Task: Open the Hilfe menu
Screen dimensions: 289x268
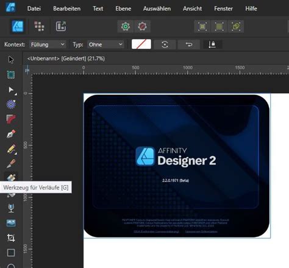Action: coord(251,9)
